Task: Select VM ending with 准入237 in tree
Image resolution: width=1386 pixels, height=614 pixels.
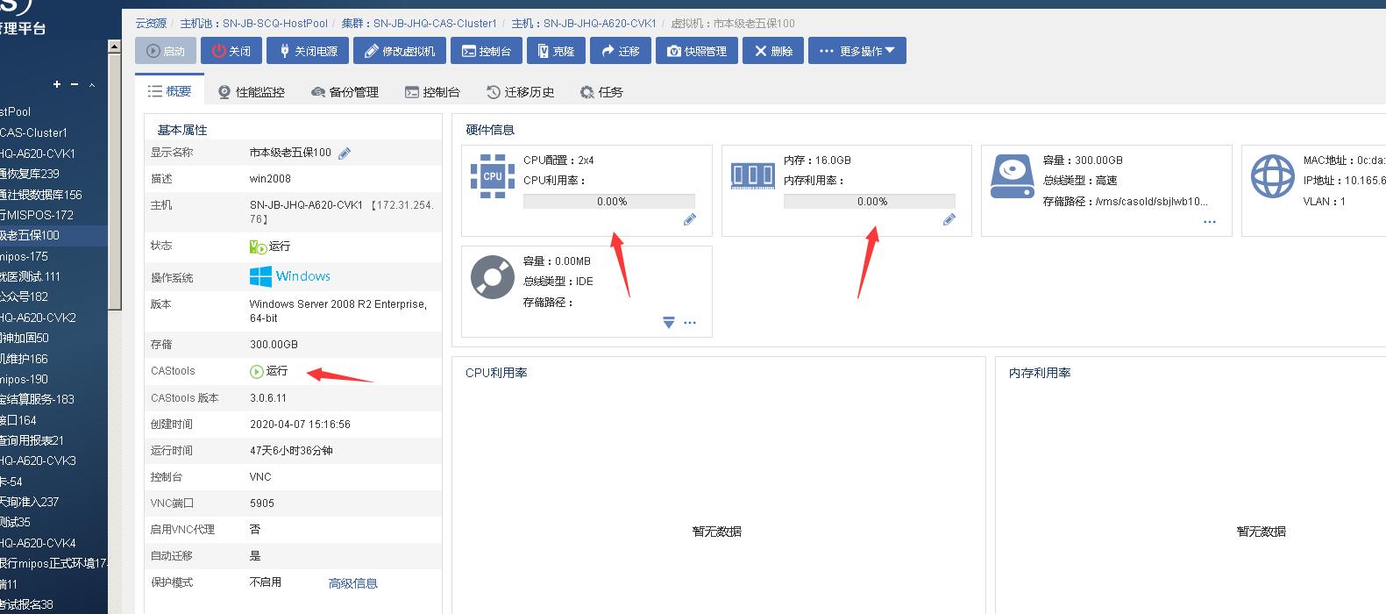Action: pos(30,502)
